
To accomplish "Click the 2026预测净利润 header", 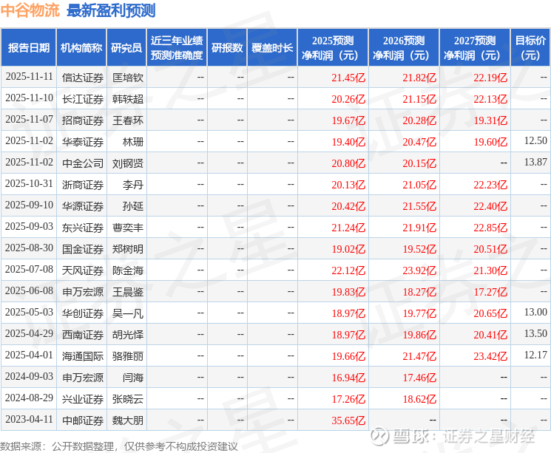I will tap(404, 48).
